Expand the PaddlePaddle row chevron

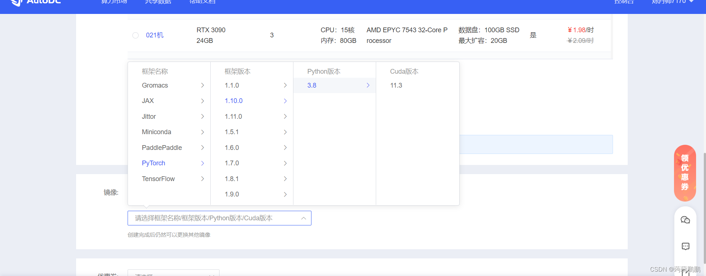(x=203, y=148)
